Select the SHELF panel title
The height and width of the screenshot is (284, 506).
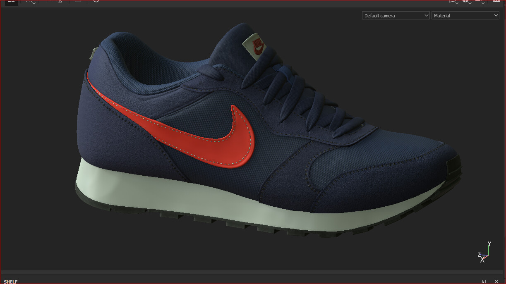[11, 282]
